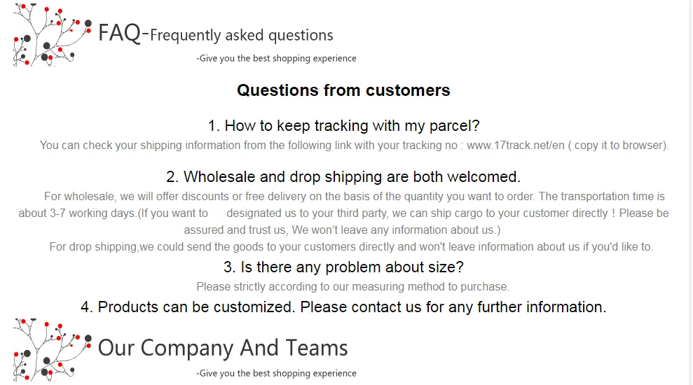The image size is (693, 385).
Task: Click the top 'Give you the best shopping experience' tagline
Action: click(x=276, y=58)
